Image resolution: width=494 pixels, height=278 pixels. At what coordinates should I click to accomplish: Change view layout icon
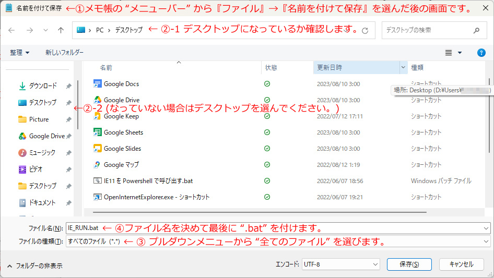[449, 53]
